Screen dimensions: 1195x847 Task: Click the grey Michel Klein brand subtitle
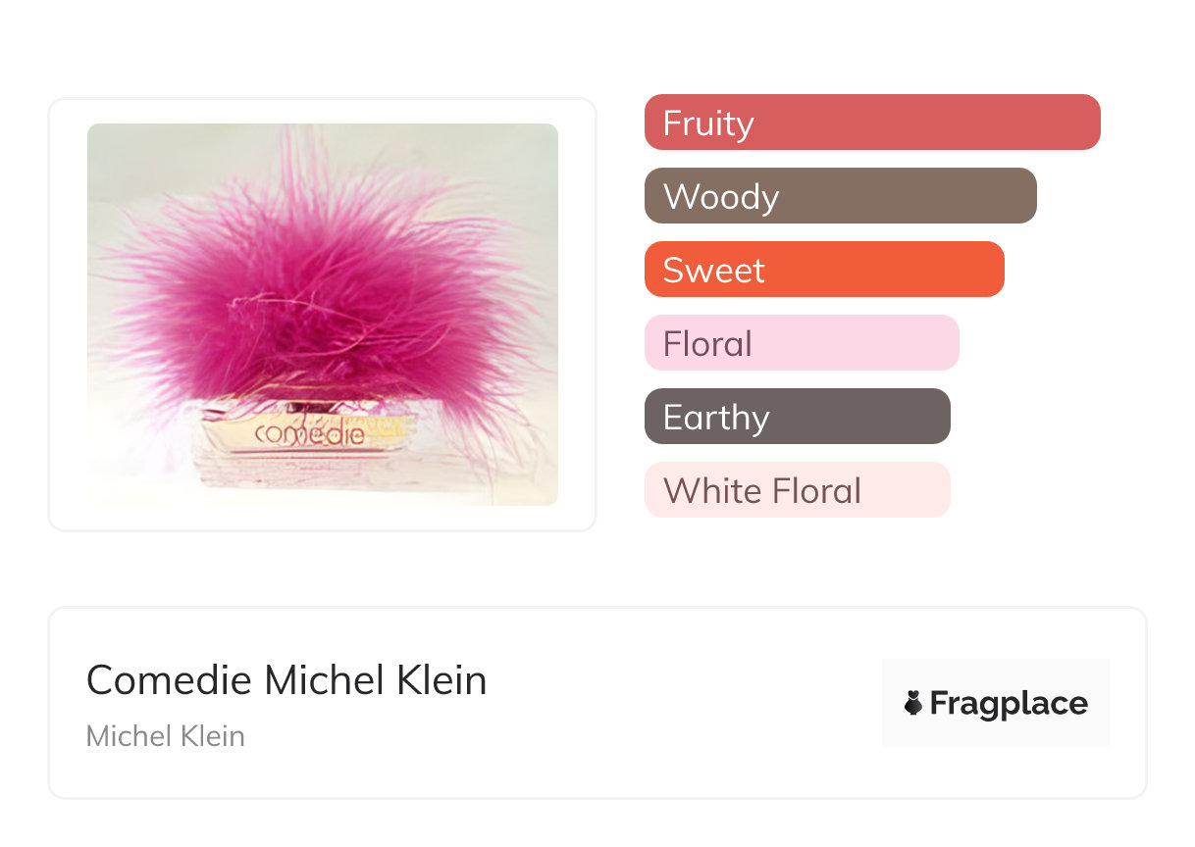[166, 736]
